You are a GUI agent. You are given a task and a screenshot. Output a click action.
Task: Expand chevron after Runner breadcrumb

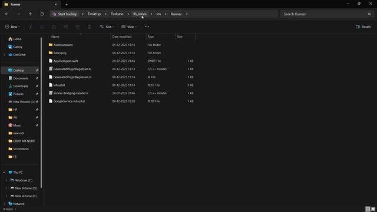187,14
